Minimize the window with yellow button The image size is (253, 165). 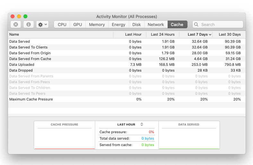point(19,16)
